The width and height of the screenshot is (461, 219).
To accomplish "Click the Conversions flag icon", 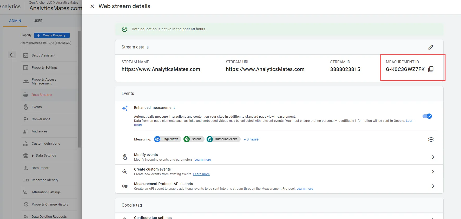I will coord(26,119).
